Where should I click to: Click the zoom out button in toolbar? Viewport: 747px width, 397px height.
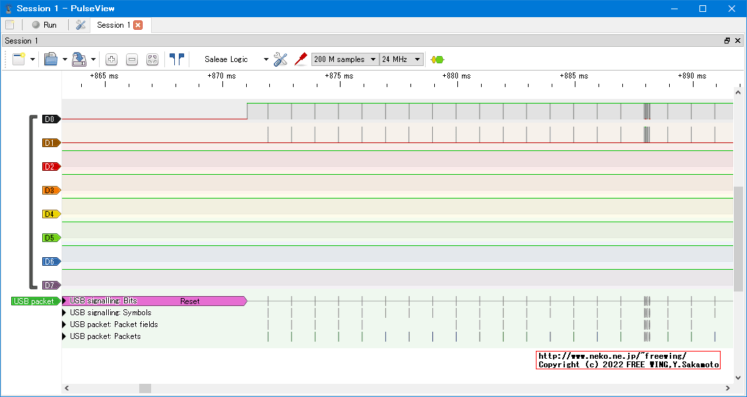(x=132, y=59)
